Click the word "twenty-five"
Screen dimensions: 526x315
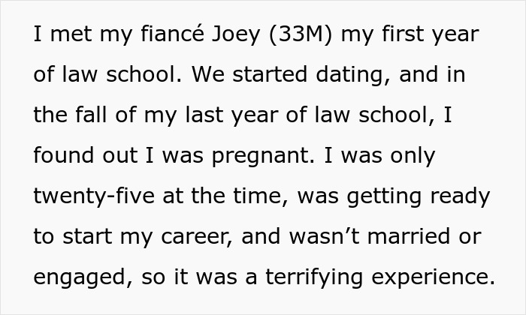click(x=88, y=196)
